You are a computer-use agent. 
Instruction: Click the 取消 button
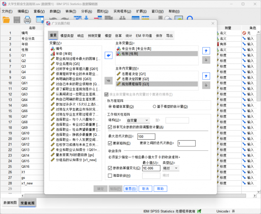tap(145, 189)
